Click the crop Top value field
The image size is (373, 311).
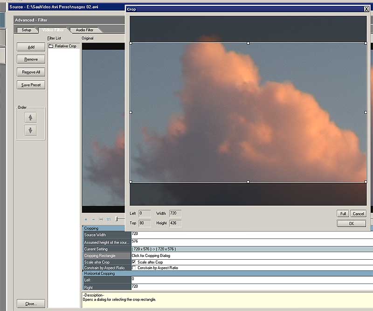click(x=145, y=223)
